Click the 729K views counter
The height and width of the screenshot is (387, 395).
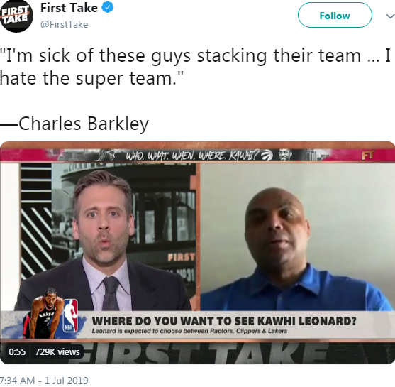coord(57,351)
